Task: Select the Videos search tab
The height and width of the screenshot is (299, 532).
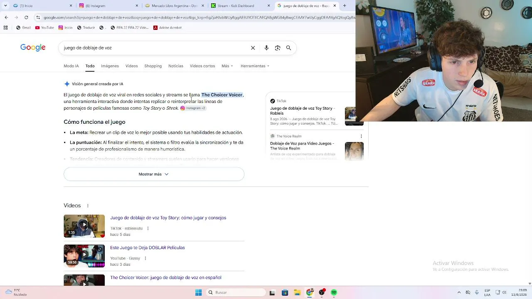Action: click(x=131, y=66)
